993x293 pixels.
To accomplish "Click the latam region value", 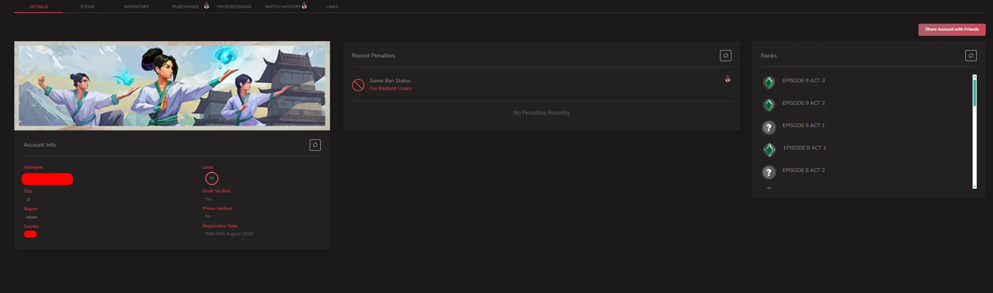I will (x=31, y=217).
